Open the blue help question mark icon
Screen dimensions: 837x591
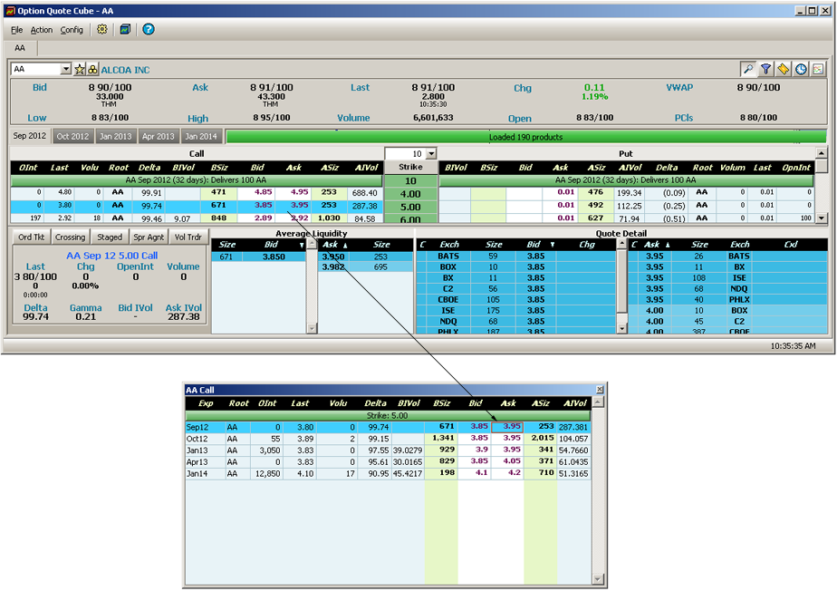click(149, 30)
